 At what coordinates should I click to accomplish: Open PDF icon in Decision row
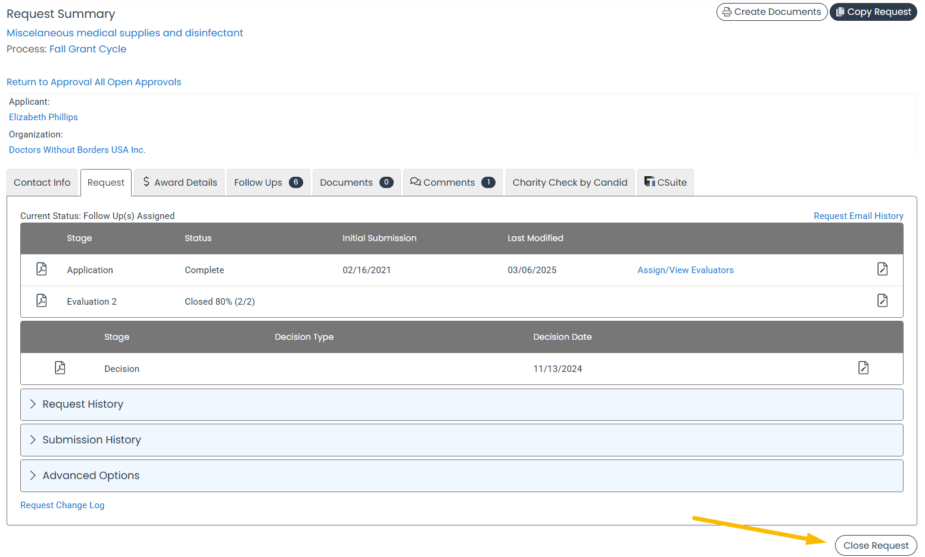tap(60, 368)
